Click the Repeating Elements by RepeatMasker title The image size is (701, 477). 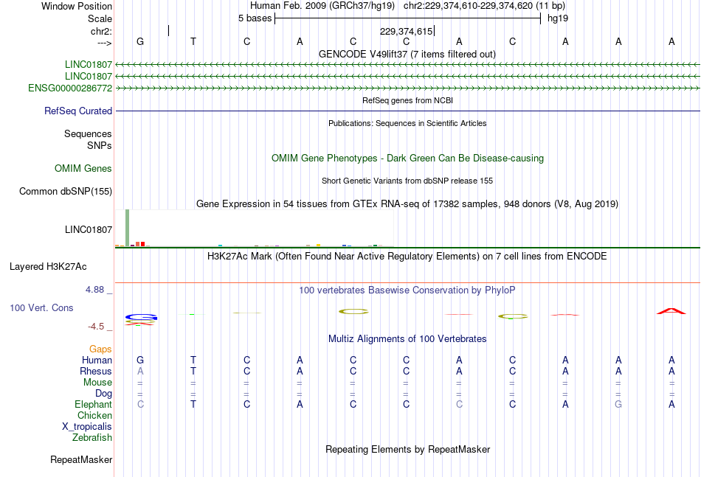[x=408, y=449]
